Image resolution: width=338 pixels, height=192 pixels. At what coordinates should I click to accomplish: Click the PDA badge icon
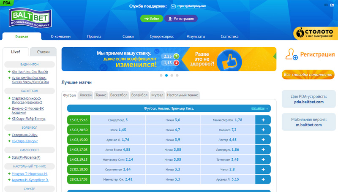pyautogui.click(x=7, y=3)
